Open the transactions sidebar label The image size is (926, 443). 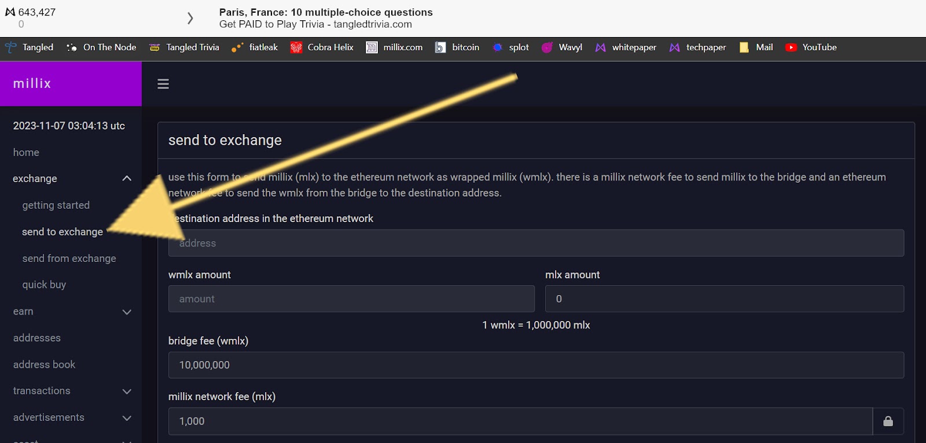[x=42, y=391]
